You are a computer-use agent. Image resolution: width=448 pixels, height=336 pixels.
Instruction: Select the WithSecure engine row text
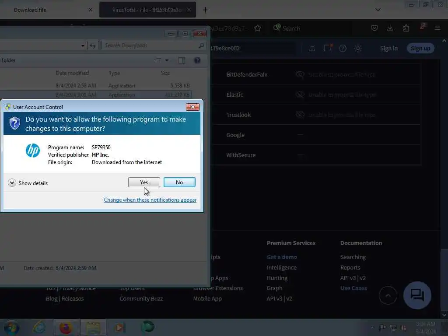point(241,155)
